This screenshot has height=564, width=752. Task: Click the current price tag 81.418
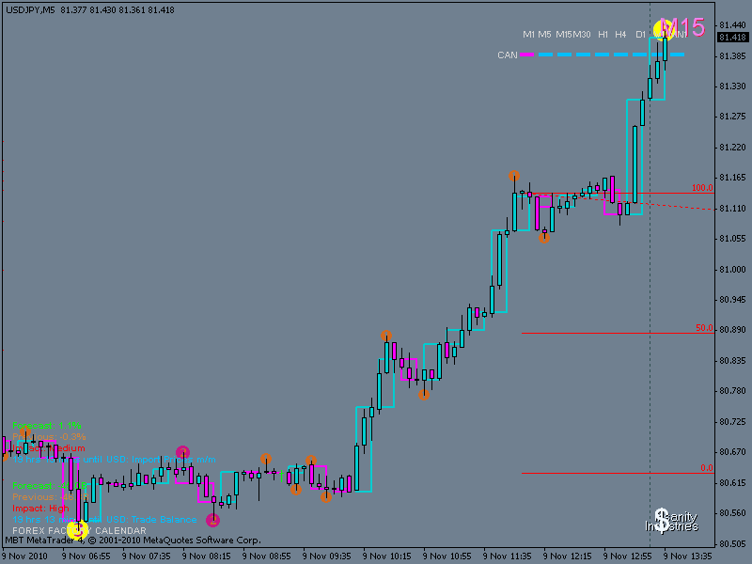[733, 38]
